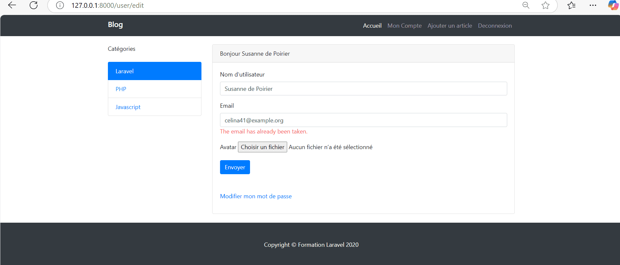Image resolution: width=620 pixels, height=265 pixels.
Task: Click the Nom d'utilisateur label
Action: coord(242,75)
